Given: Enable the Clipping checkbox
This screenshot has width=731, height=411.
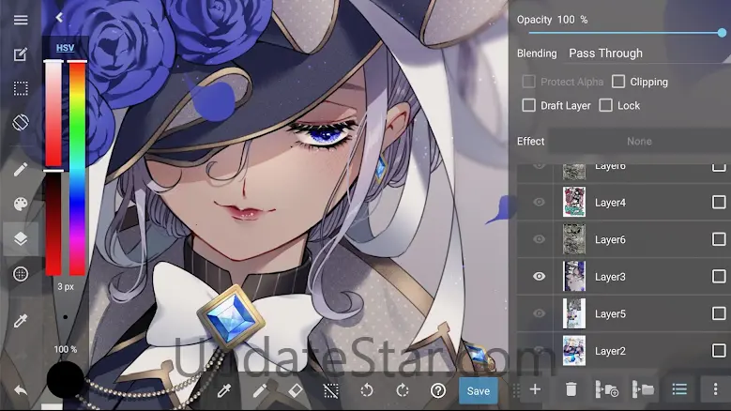Looking at the screenshot, I should point(618,82).
